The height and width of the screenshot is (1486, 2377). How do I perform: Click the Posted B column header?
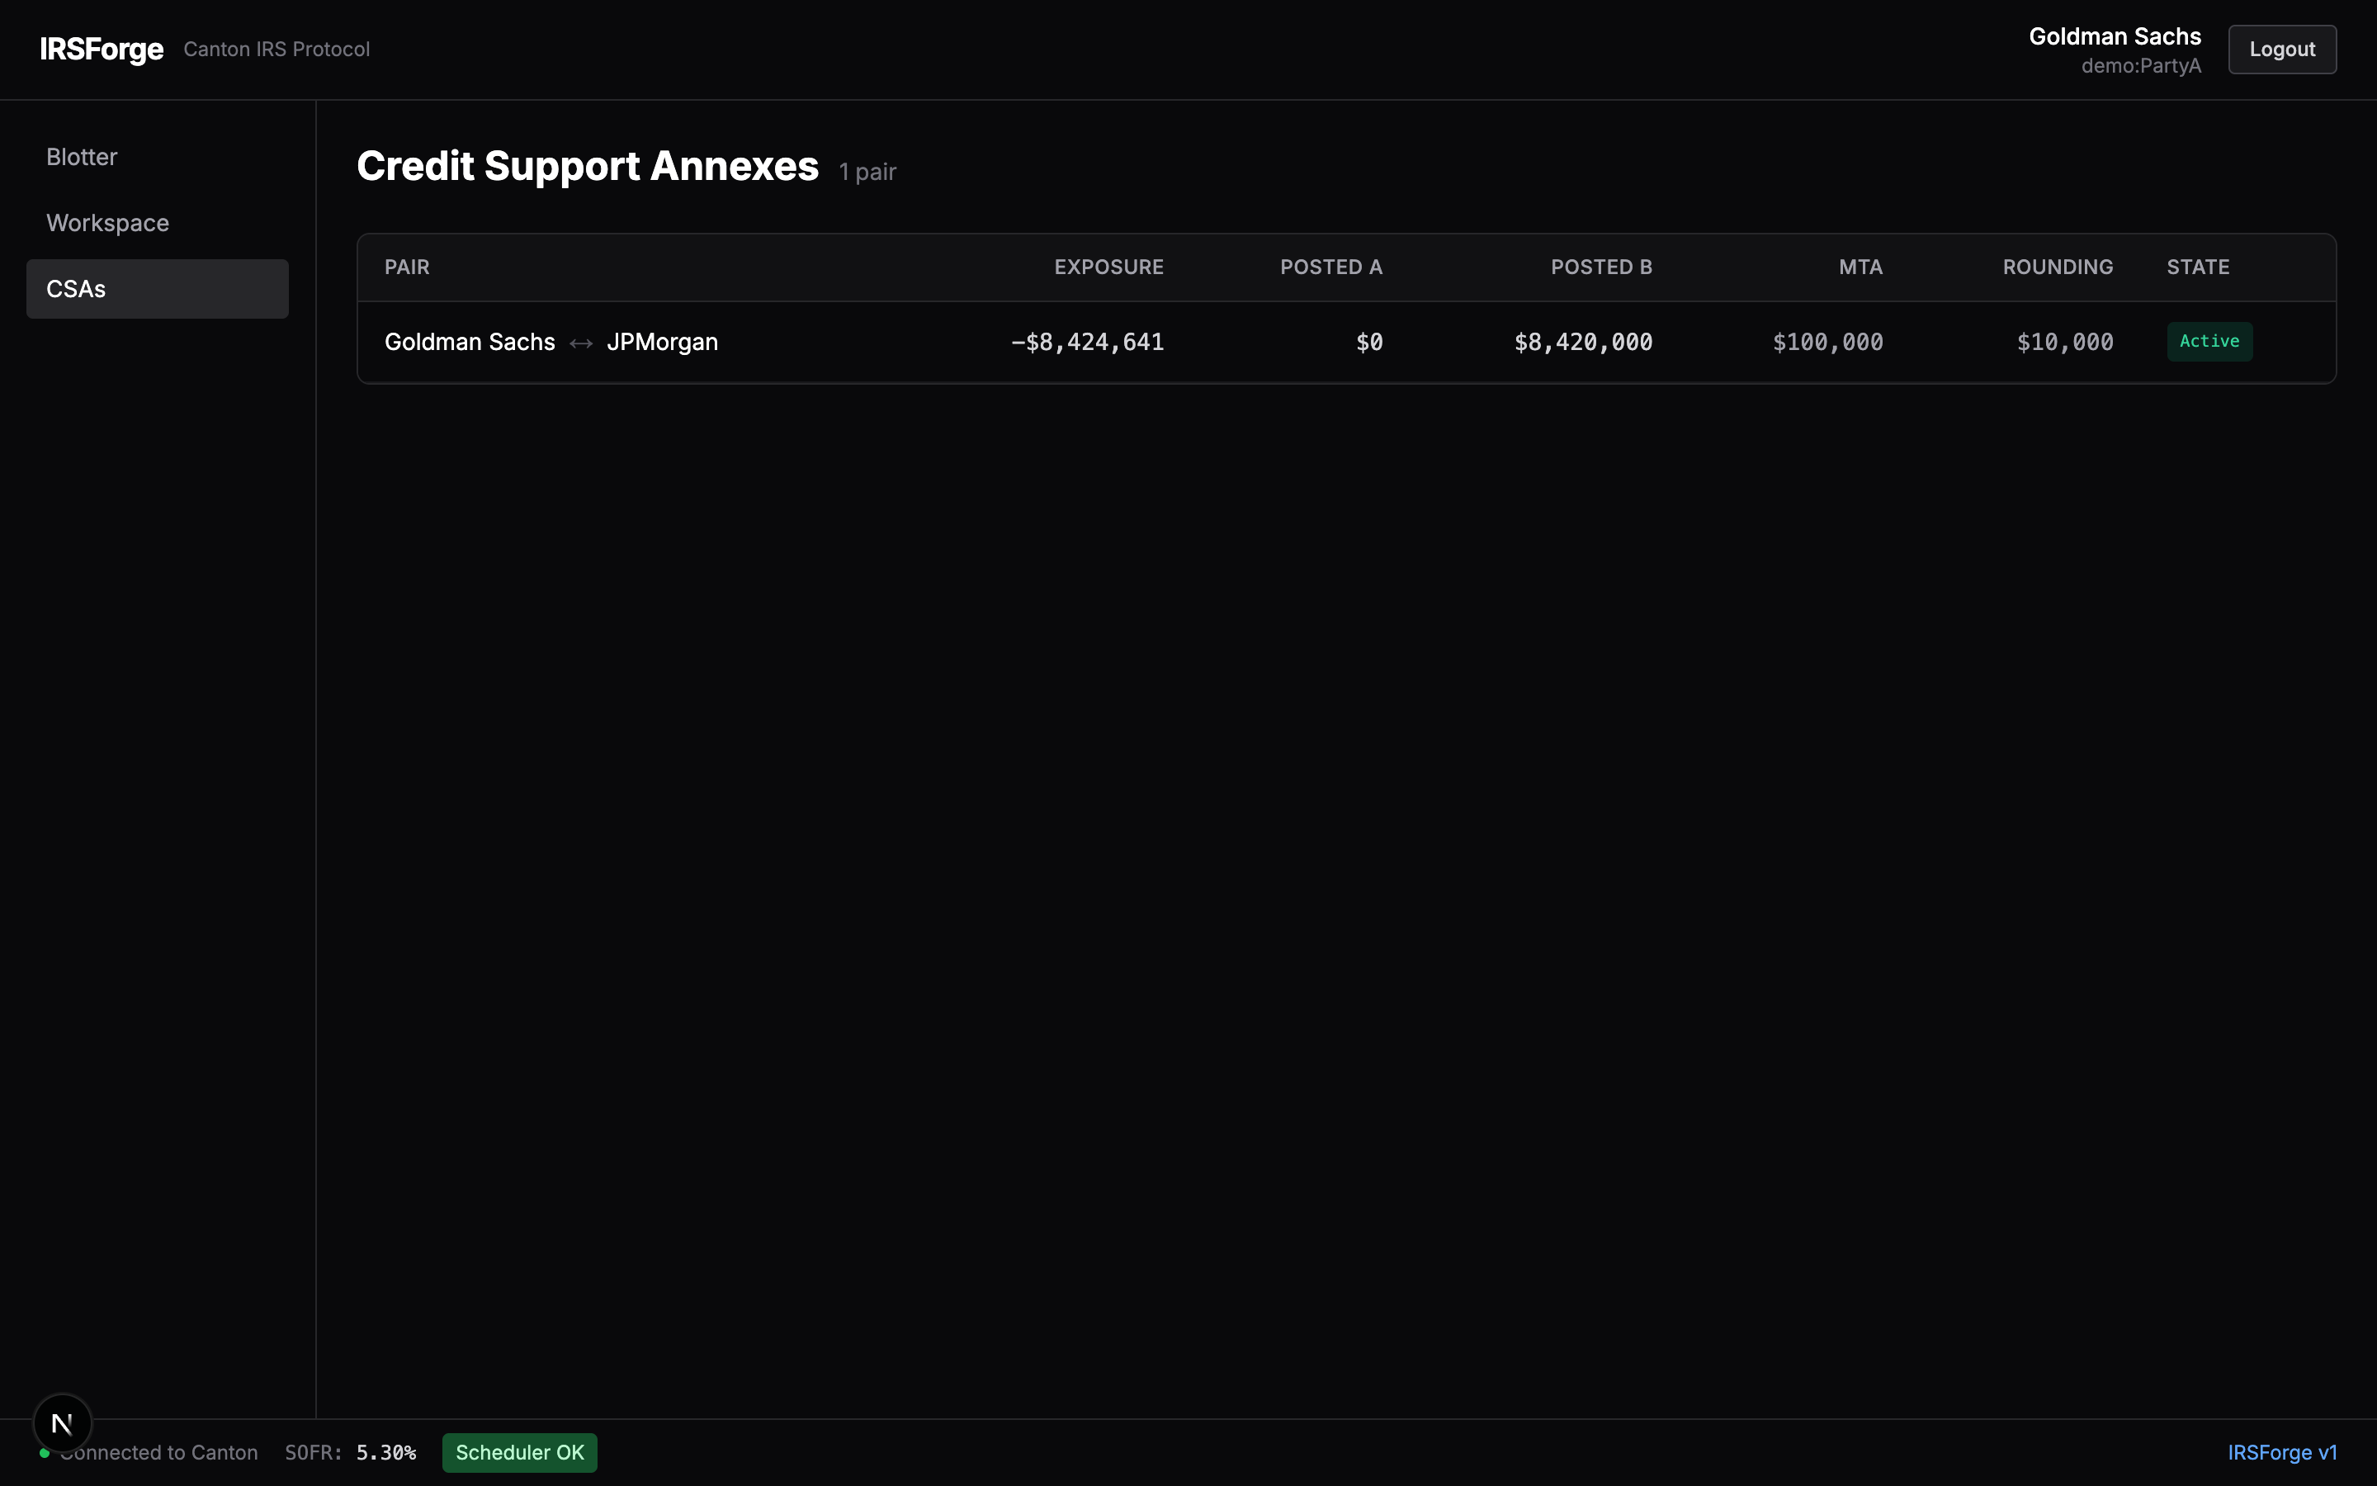coord(1600,267)
